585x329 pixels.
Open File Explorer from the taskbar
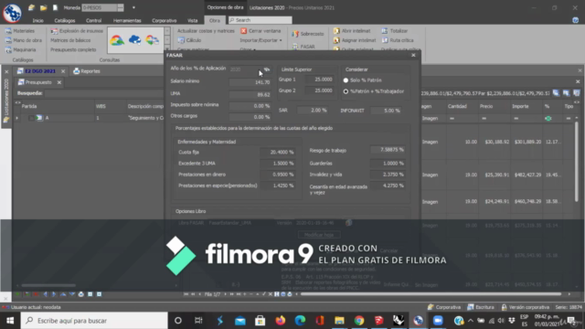[339, 321]
